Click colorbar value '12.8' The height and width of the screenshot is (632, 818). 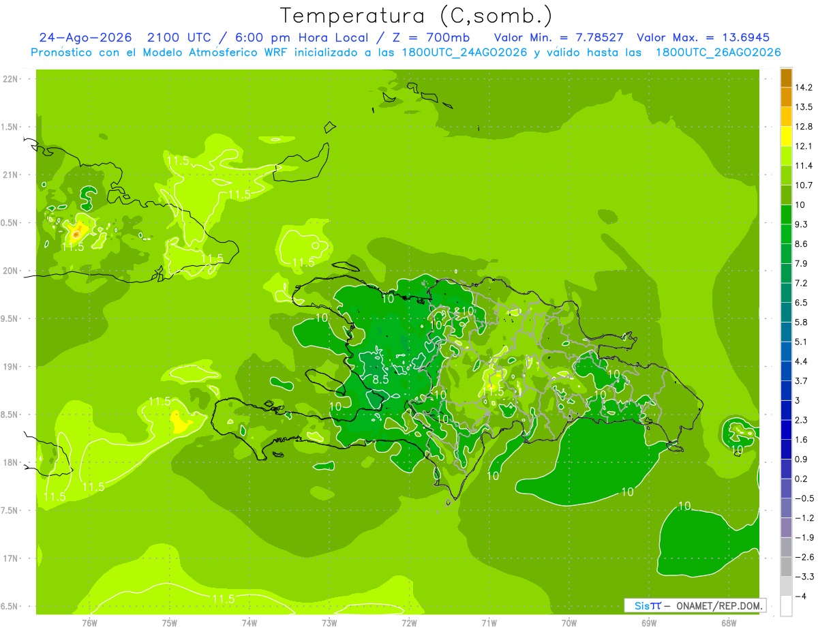point(804,127)
